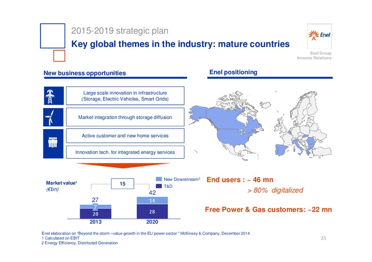Click footnote '2 Energy Efficiency, Distributed Generation'
Viewport: 372px width, 262px height.
[80, 243]
